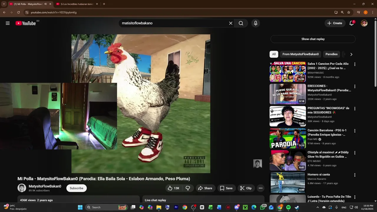Screen dimensions: 377x212
Task: Click channel watermark on video player
Action: point(257,164)
